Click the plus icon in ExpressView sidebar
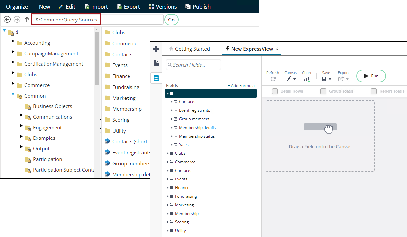Viewport: 407px width, 237px height. coord(156,49)
